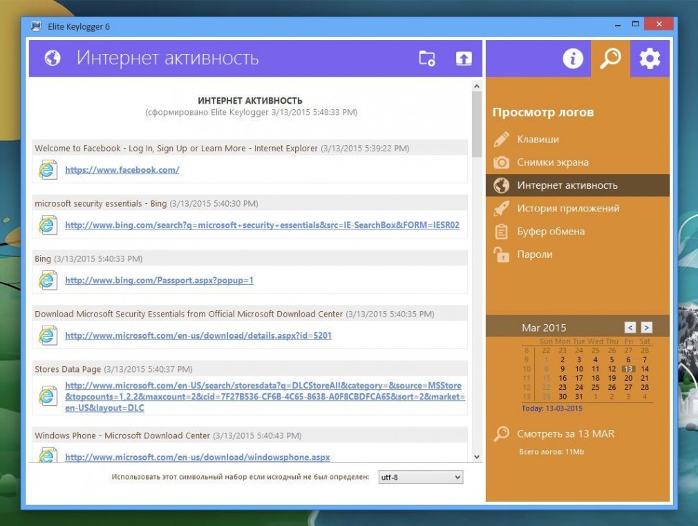
Task: Close the Elite Keylogger 6 window
Action: [659, 24]
